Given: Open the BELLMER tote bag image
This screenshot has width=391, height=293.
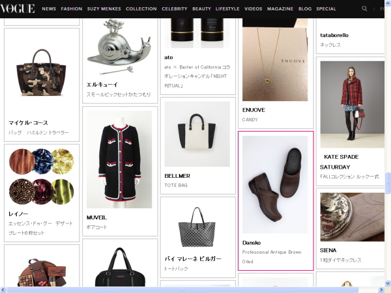Looking at the screenshot, I should pos(197,134).
